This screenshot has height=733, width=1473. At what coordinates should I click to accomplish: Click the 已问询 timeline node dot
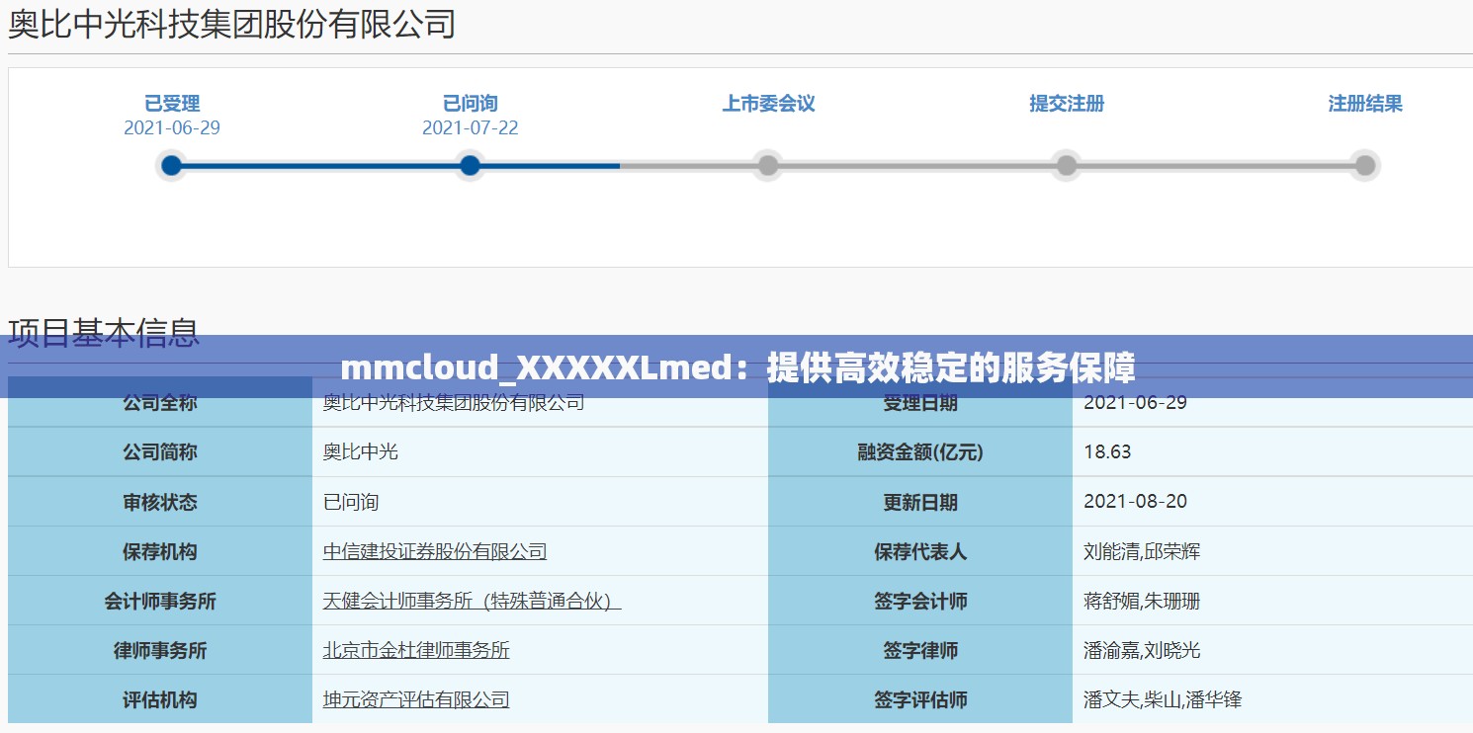coord(470,165)
